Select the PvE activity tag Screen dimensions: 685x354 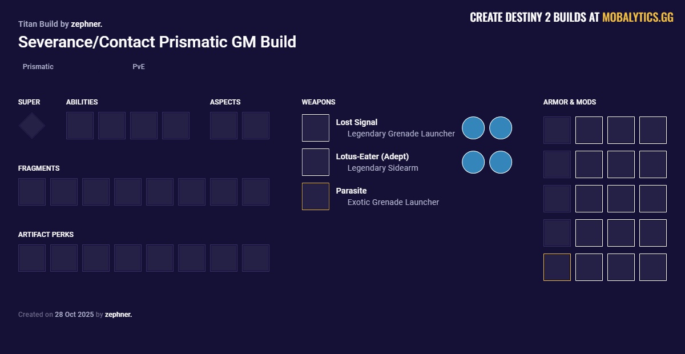pyautogui.click(x=138, y=67)
